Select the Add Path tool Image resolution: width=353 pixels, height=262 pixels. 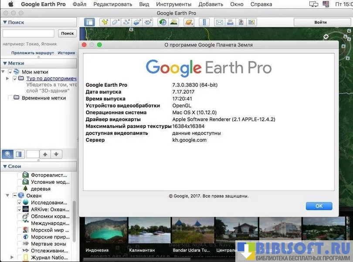tap(126, 22)
